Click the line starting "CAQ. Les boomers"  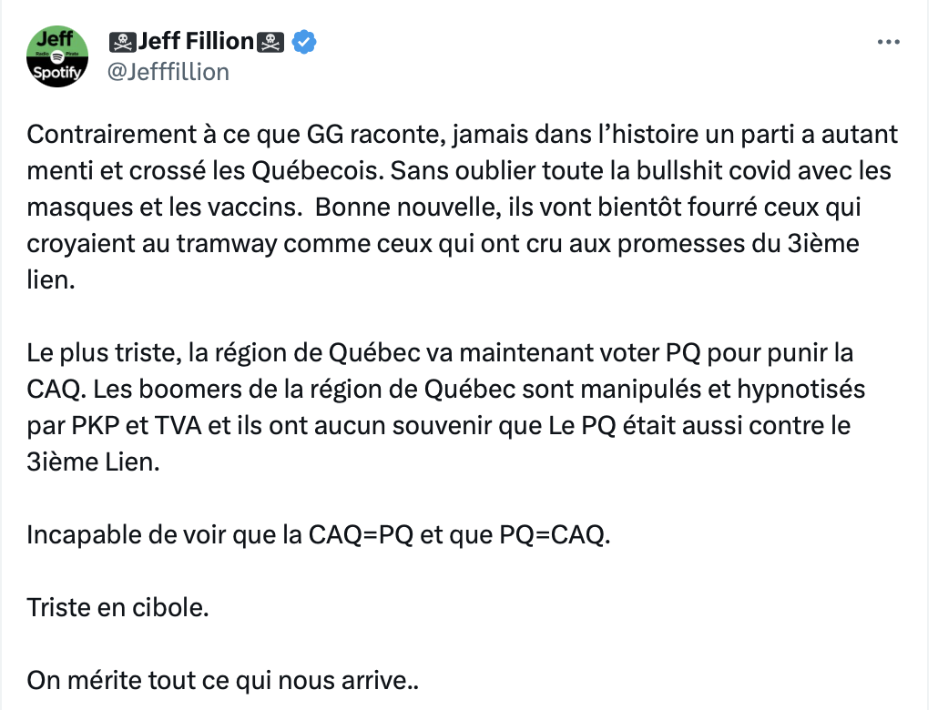[445, 390]
